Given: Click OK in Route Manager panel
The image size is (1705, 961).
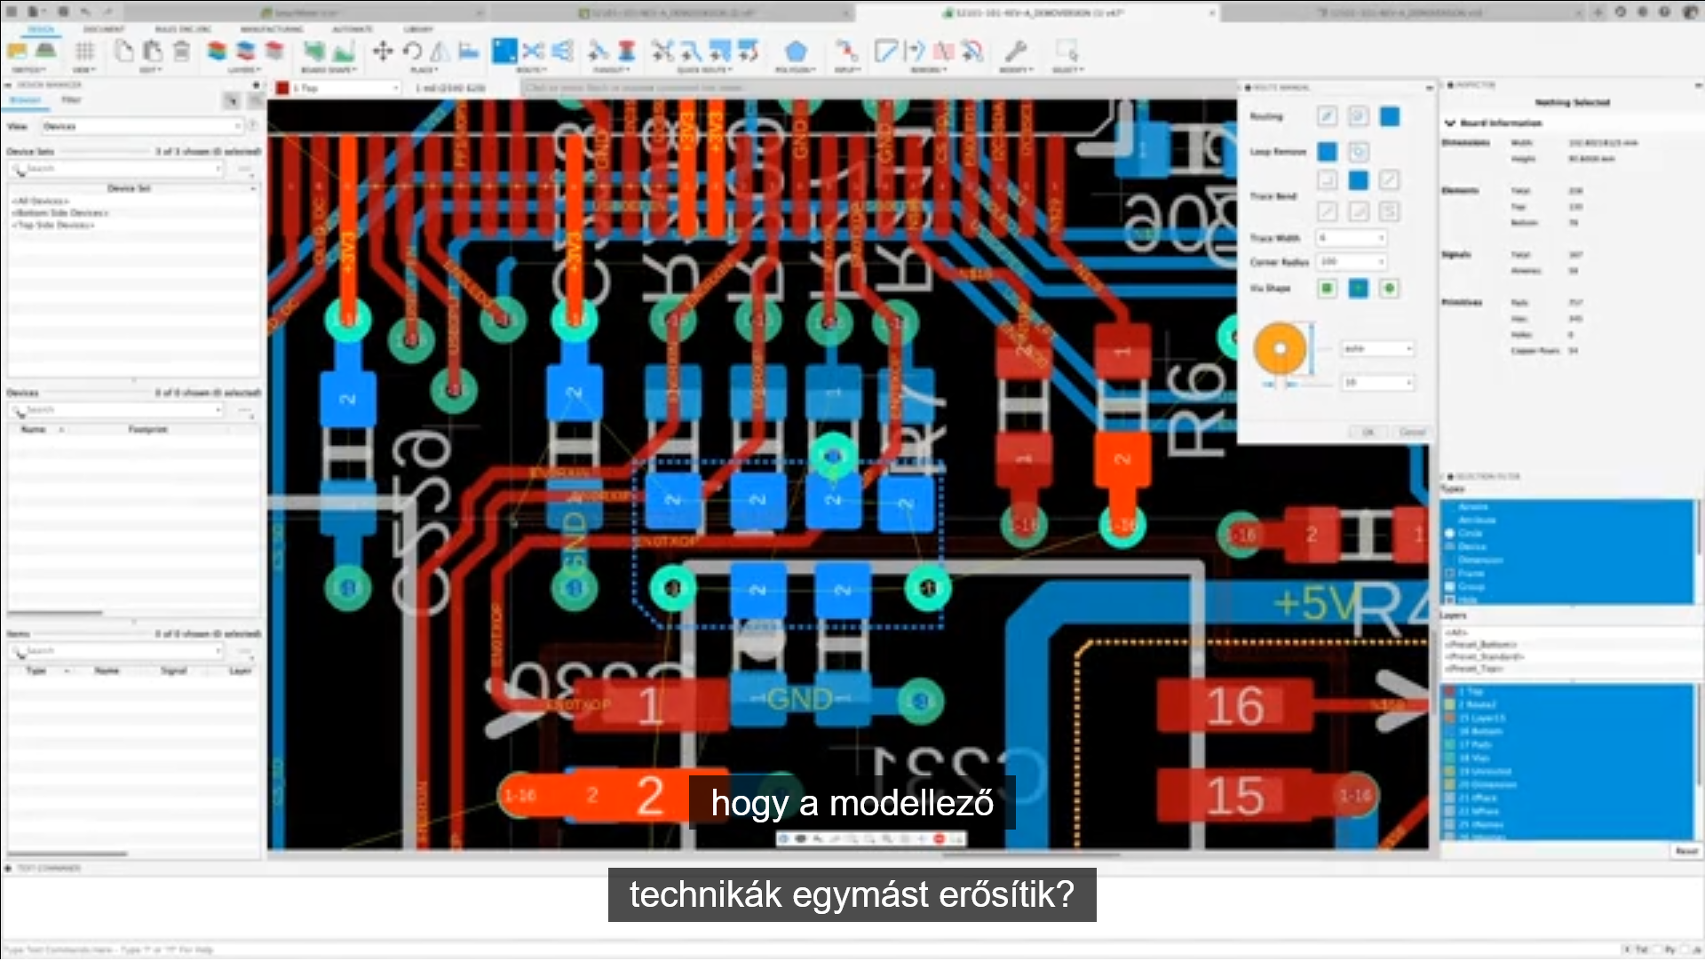Looking at the screenshot, I should [x=1368, y=433].
